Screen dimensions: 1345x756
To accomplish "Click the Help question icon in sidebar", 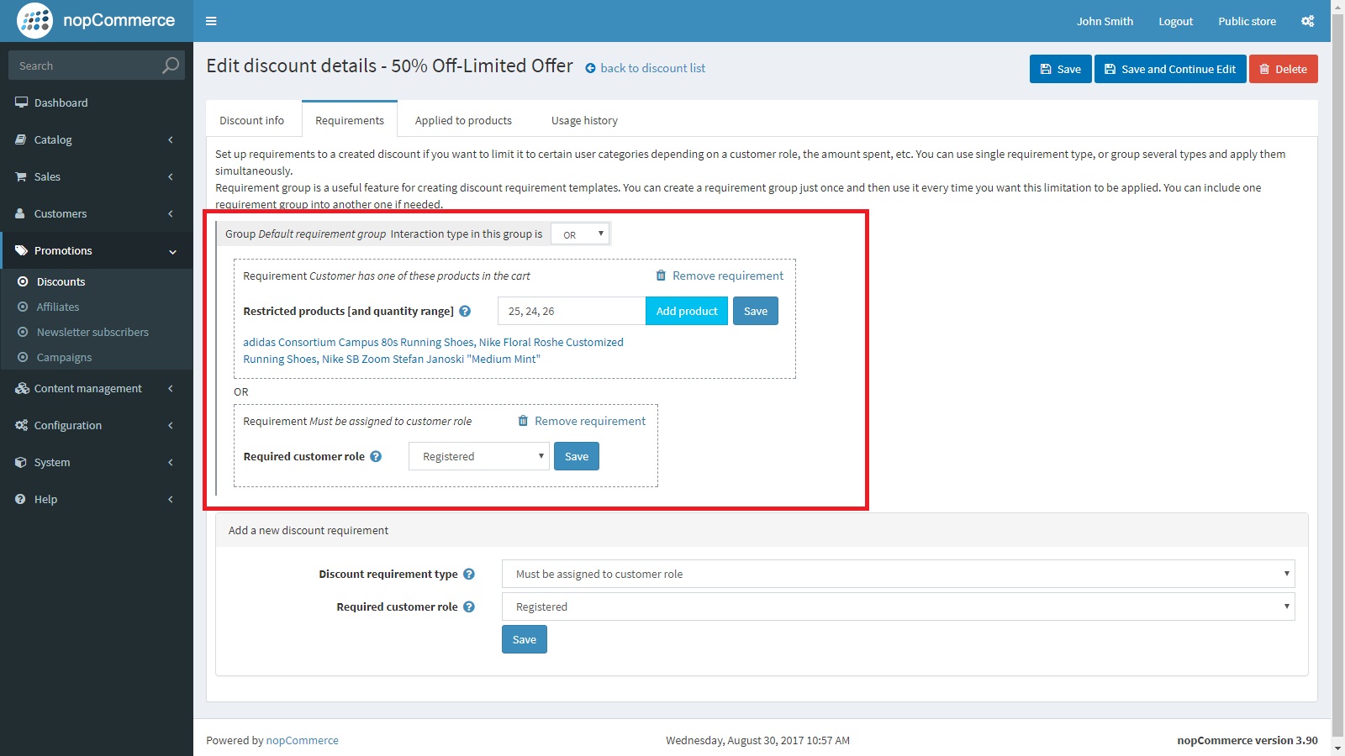I will [21, 499].
